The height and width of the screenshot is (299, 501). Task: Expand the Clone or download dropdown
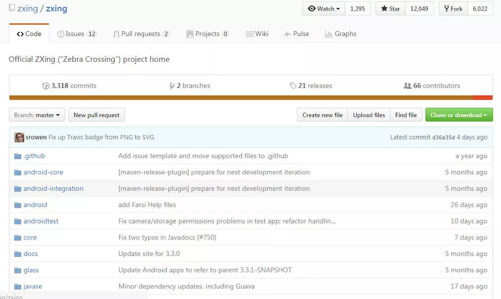pos(459,115)
